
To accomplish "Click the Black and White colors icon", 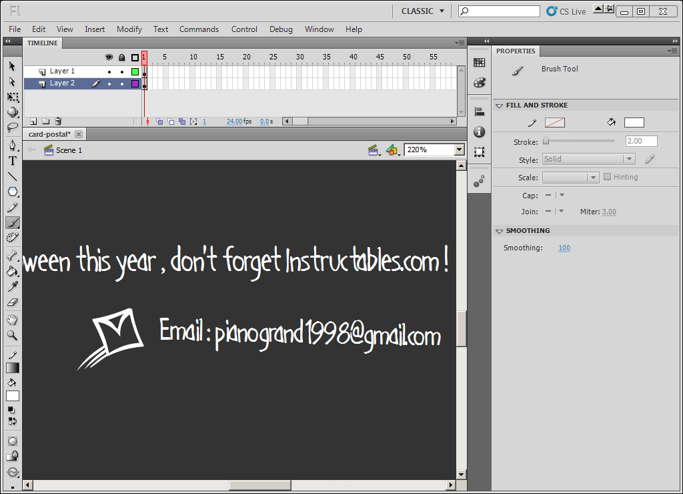I will click(x=11, y=410).
